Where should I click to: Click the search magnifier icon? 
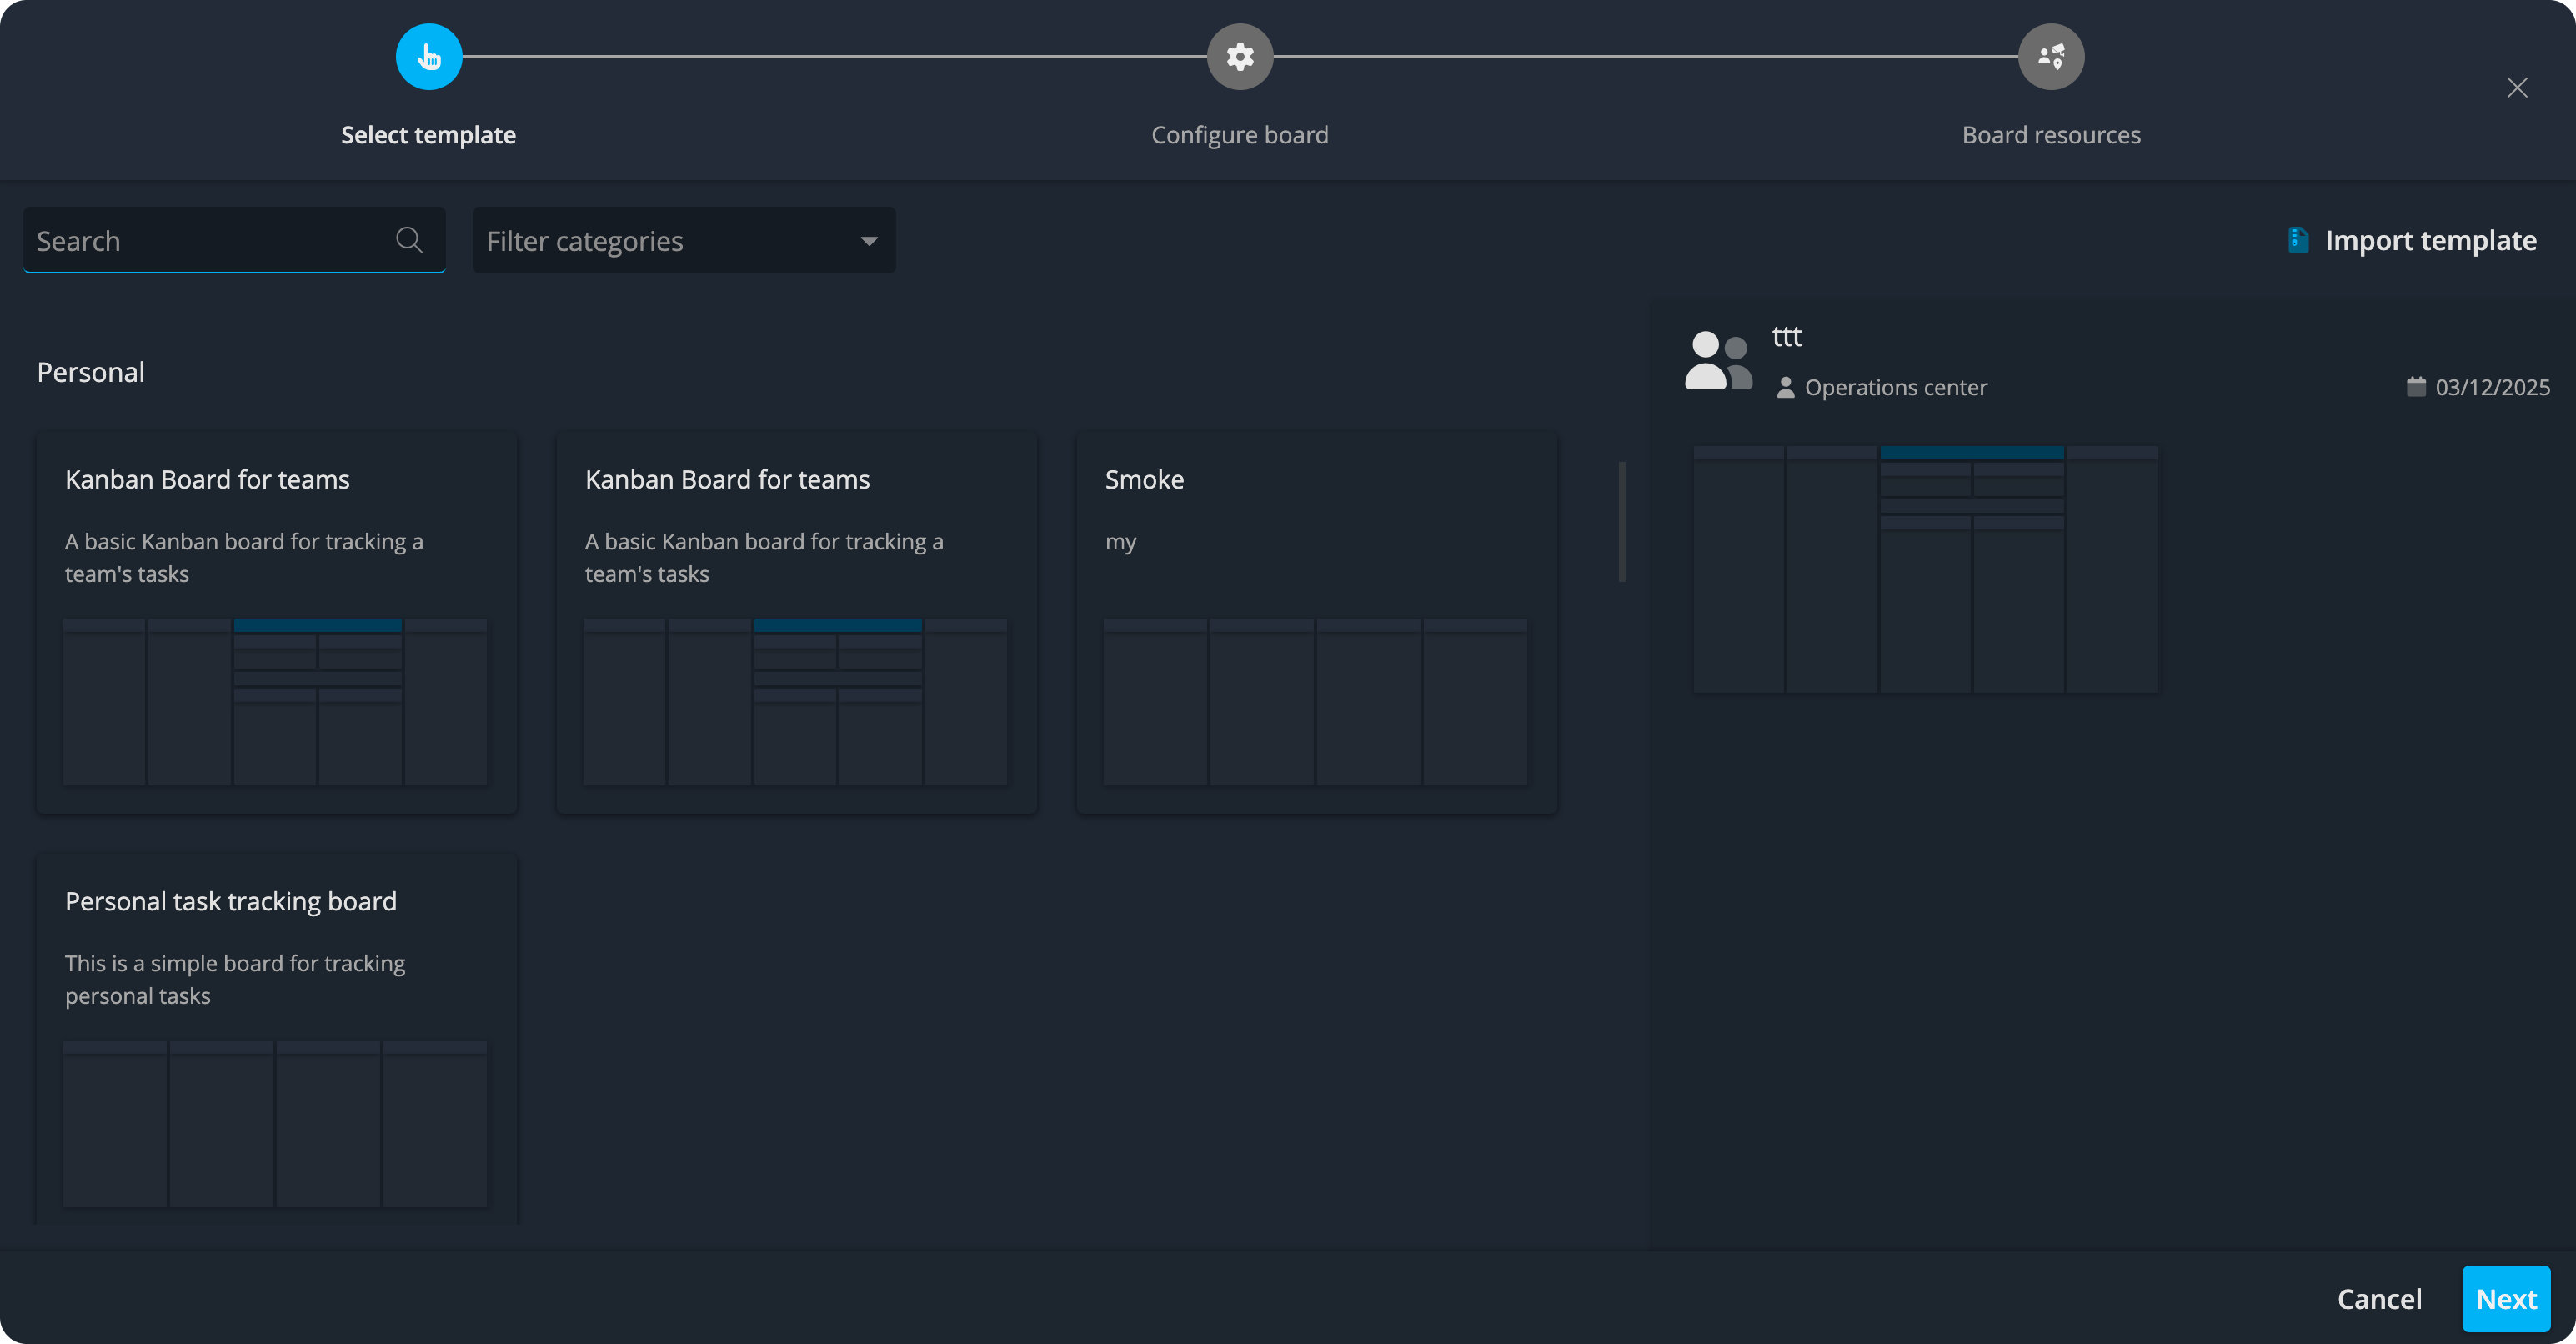point(409,240)
